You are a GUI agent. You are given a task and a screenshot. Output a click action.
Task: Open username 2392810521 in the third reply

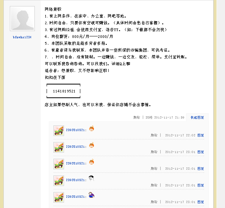(75, 163)
